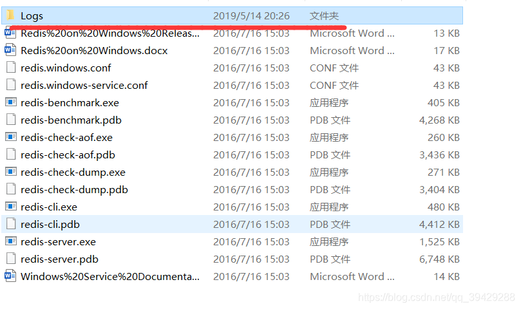Click the 14 KB size value
The image size is (521, 309).
[446, 276]
